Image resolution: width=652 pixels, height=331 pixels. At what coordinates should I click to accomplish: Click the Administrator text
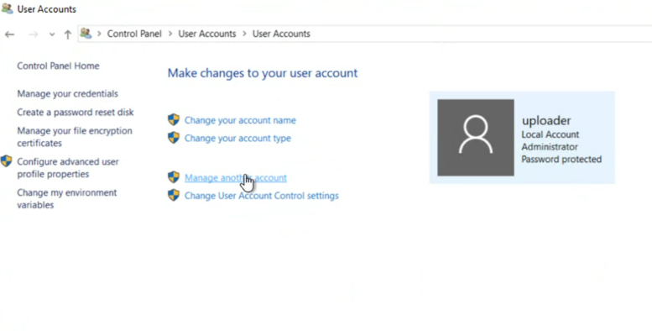coord(550,147)
